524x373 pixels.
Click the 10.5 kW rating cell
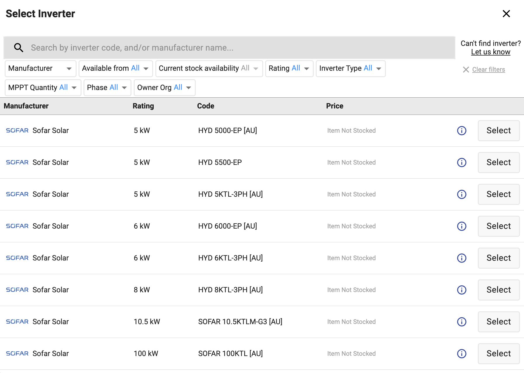click(147, 322)
